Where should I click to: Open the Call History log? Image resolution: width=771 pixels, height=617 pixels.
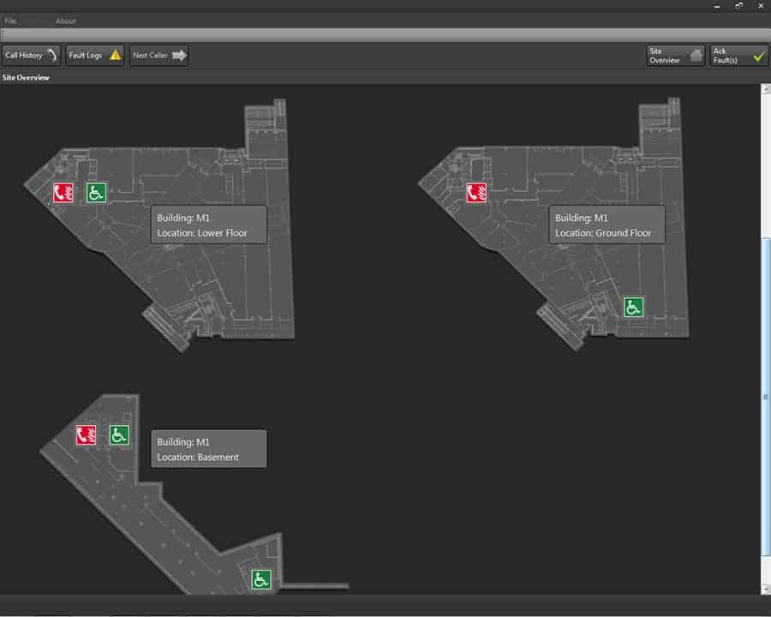(x=31, y=56)
